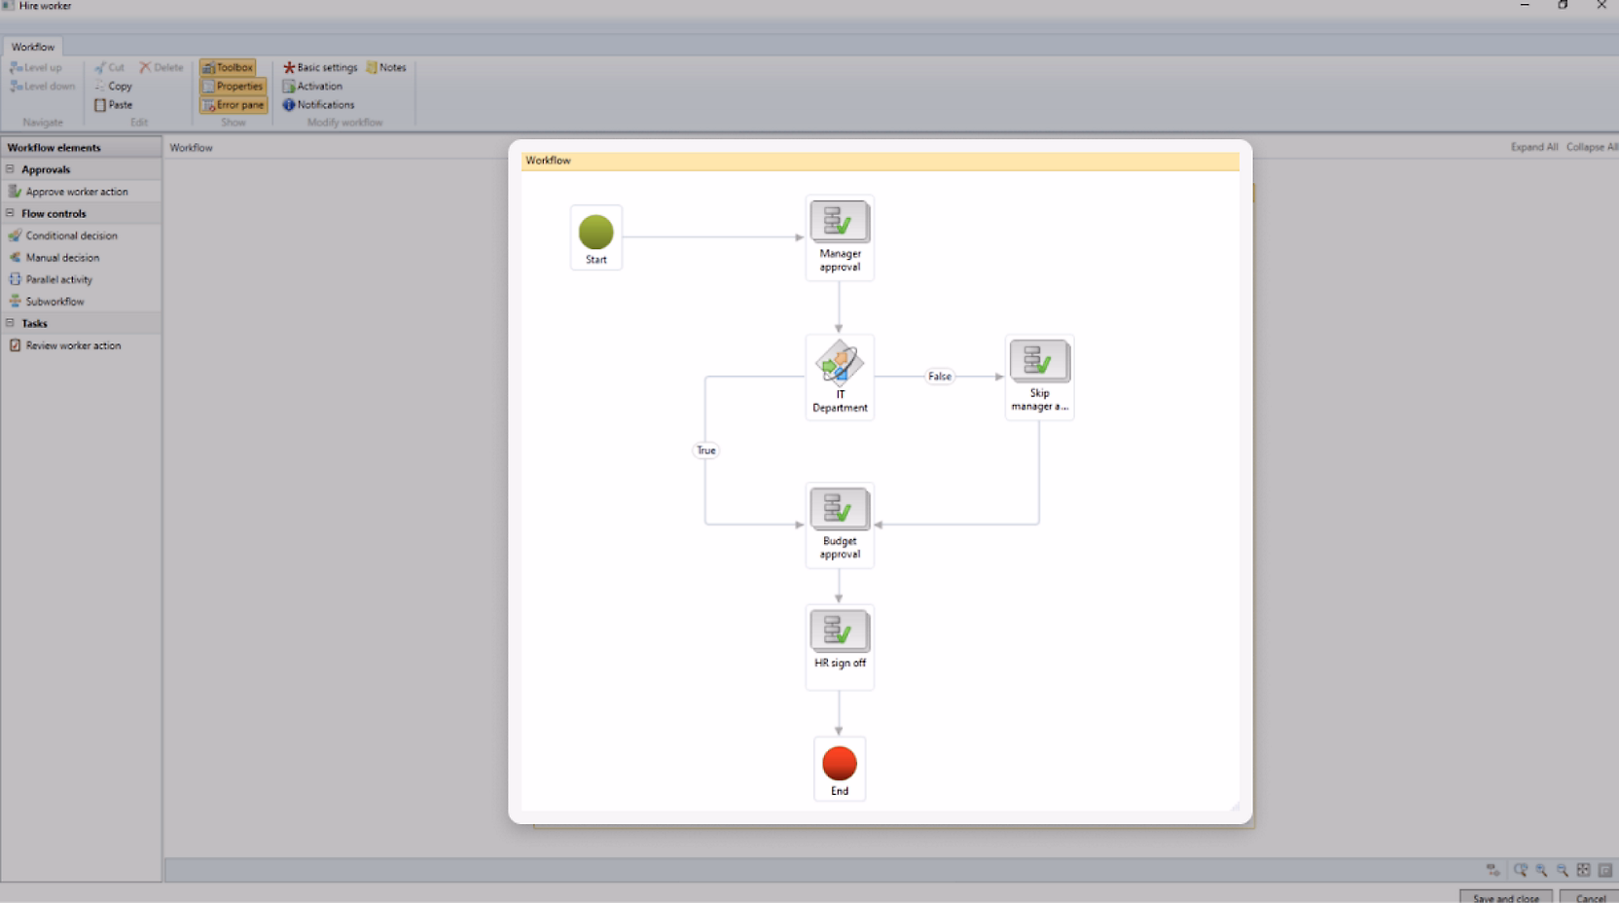
Task: Select Conditional decision from toolbox
Action: (71, 235)
